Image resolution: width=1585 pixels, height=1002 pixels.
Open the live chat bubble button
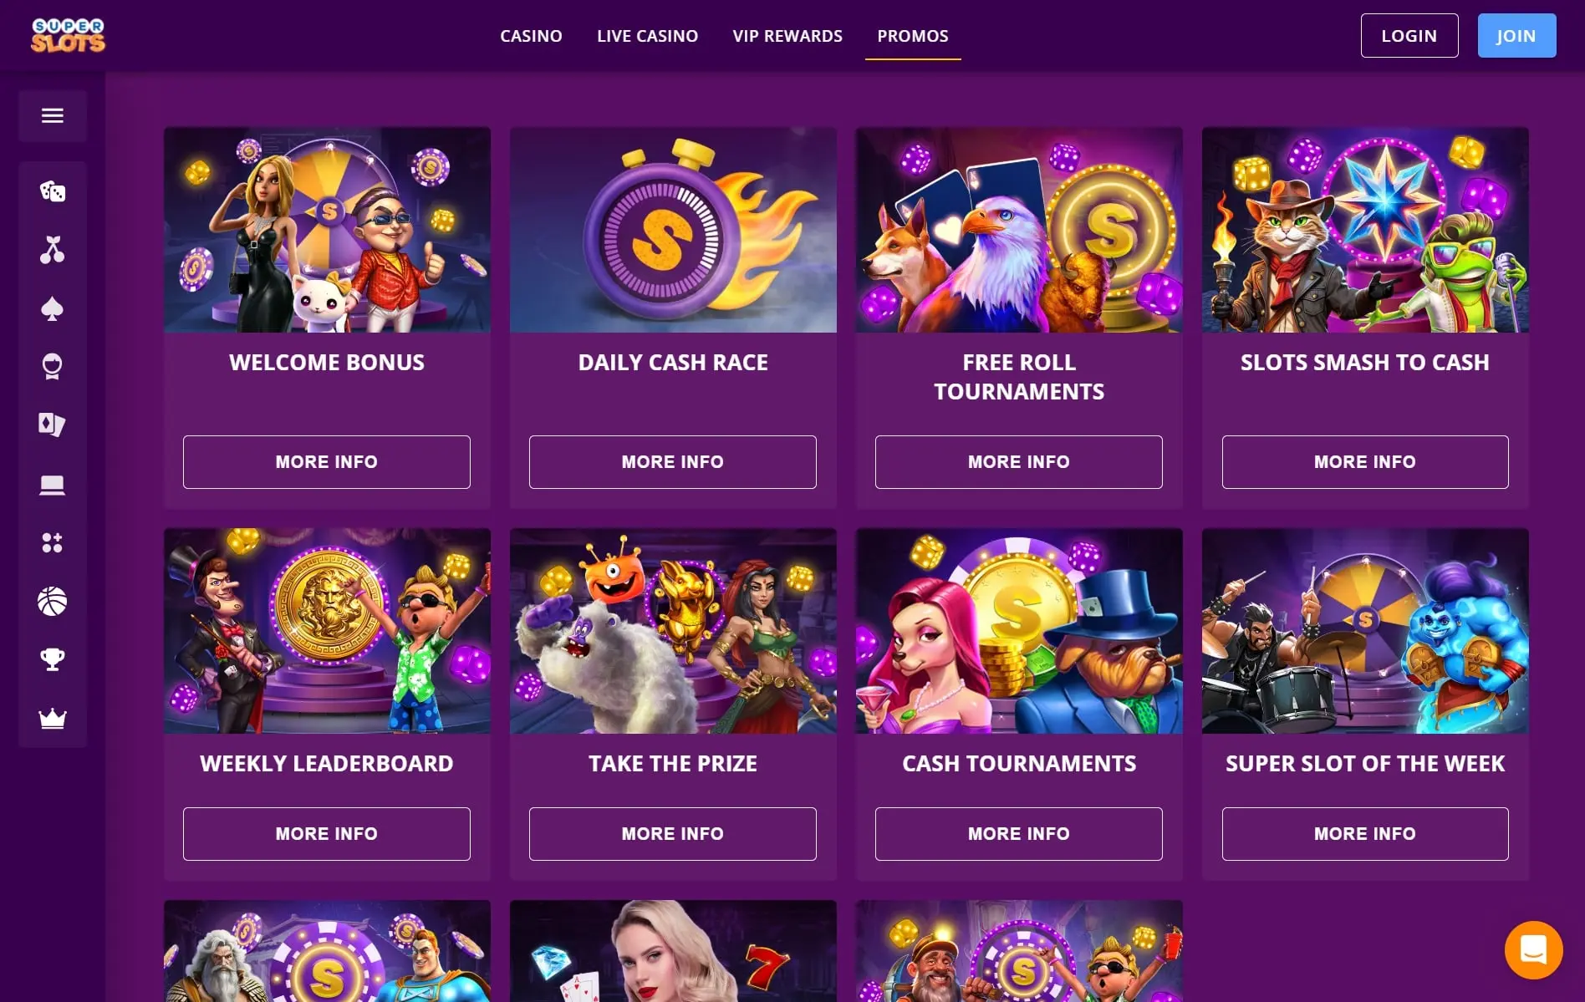[x=1533, y=950]
